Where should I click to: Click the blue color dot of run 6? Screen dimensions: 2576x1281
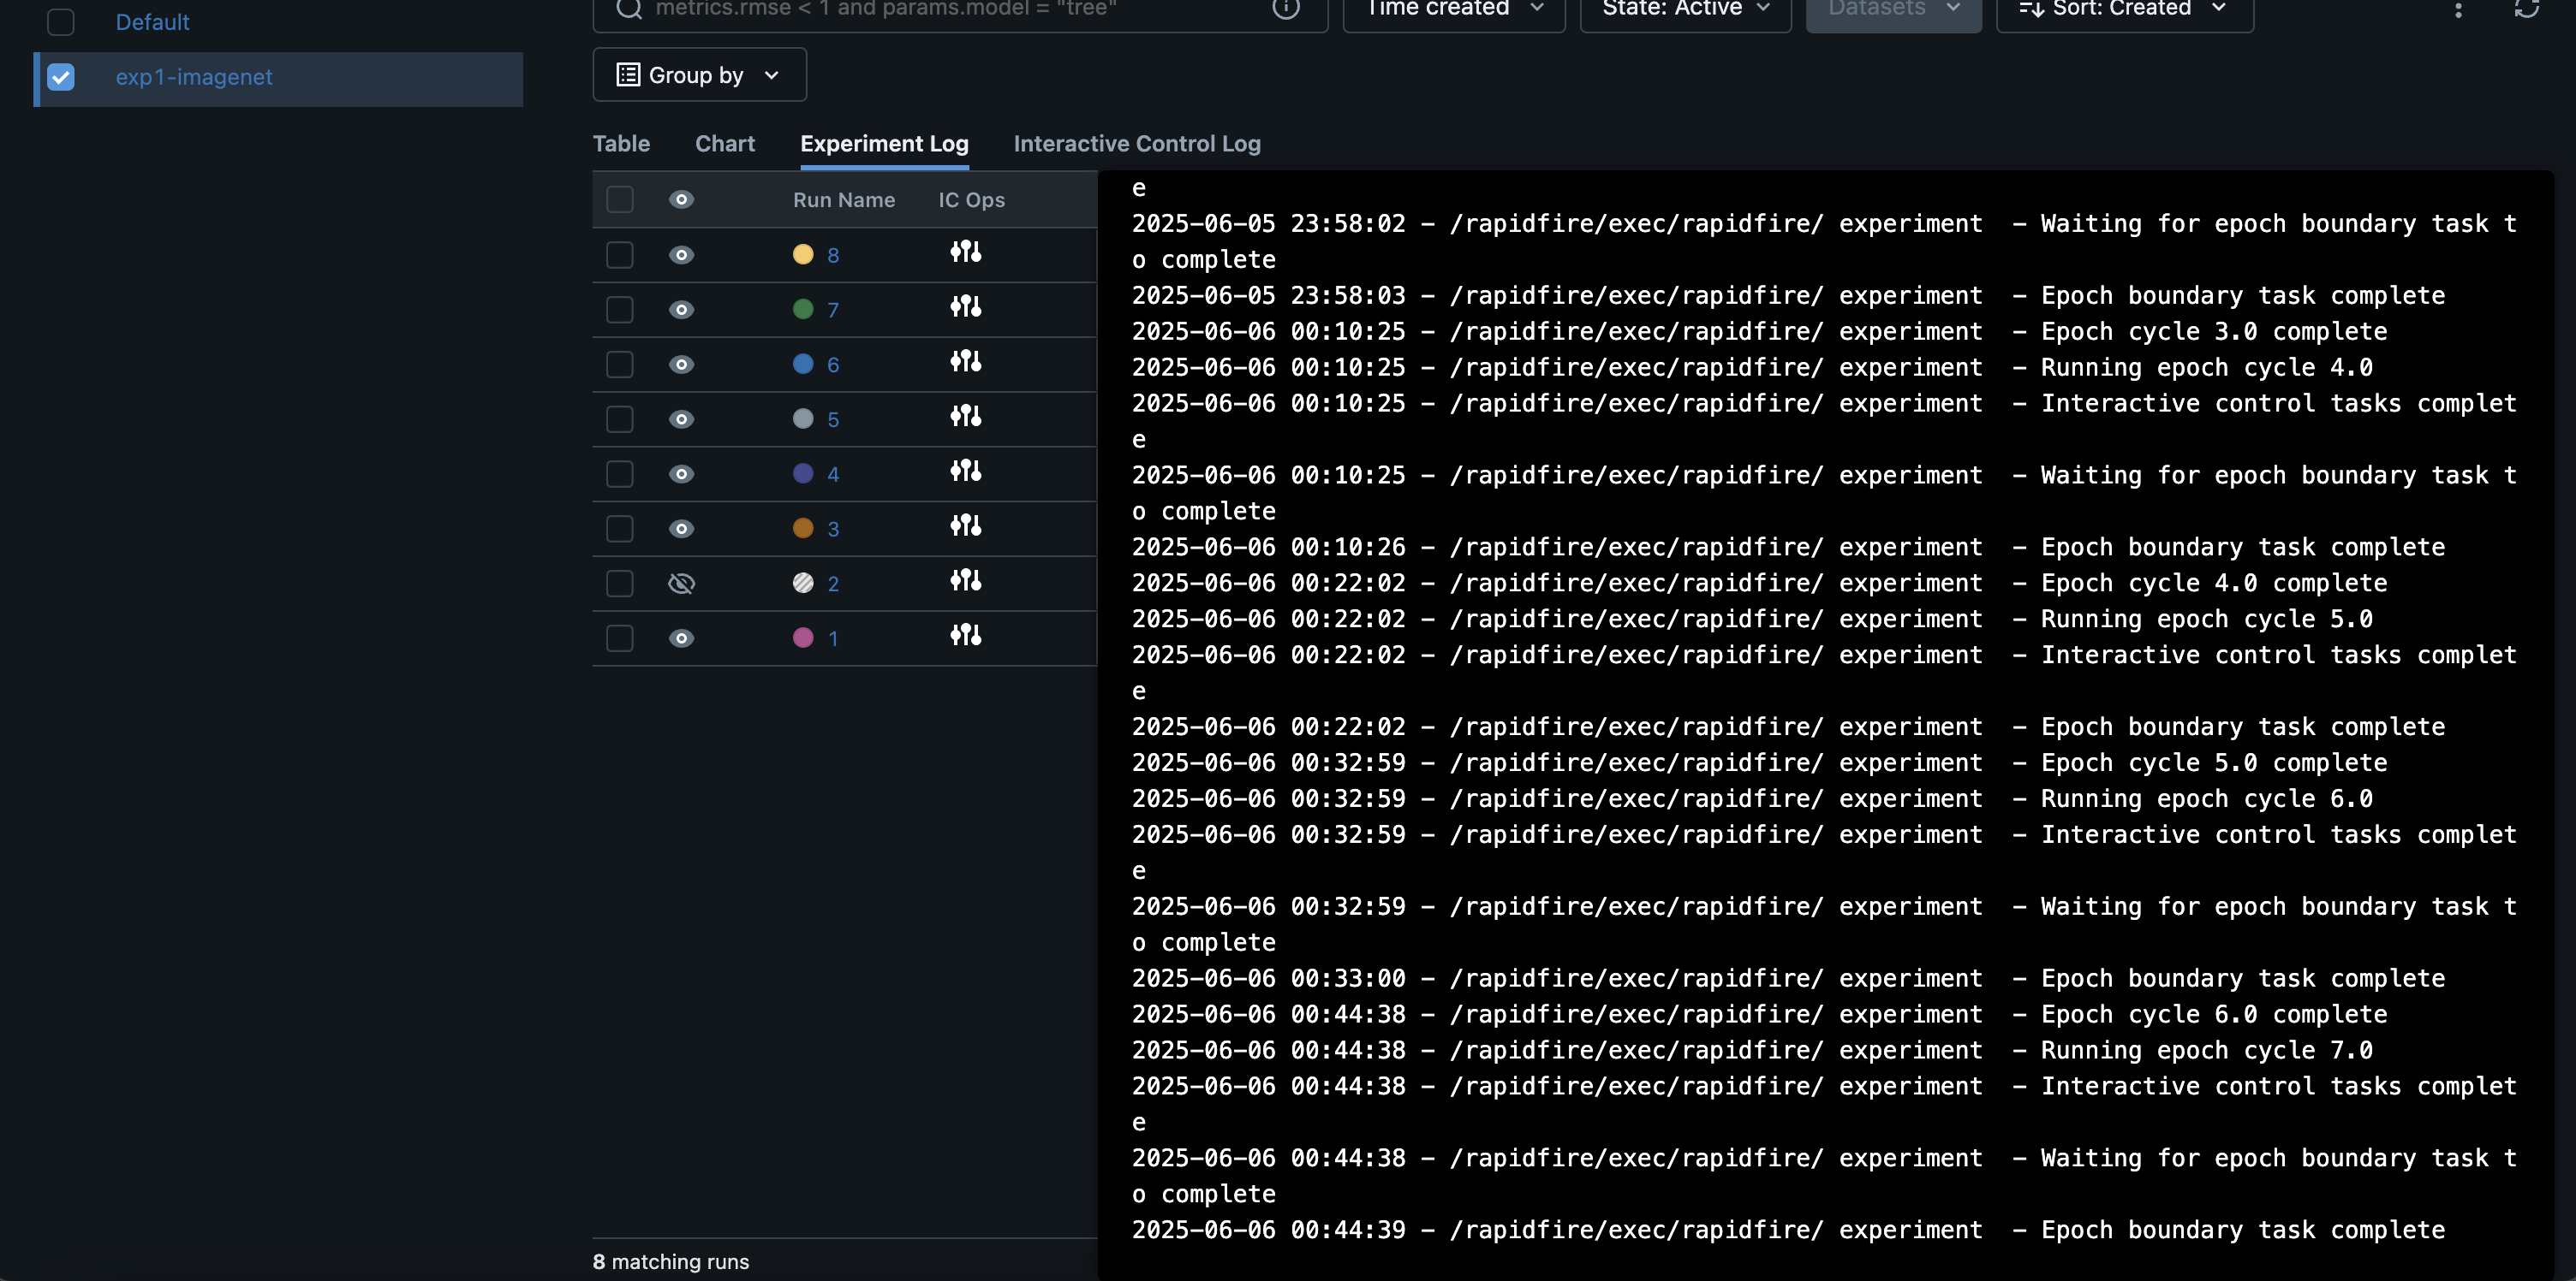coord(803,364)
